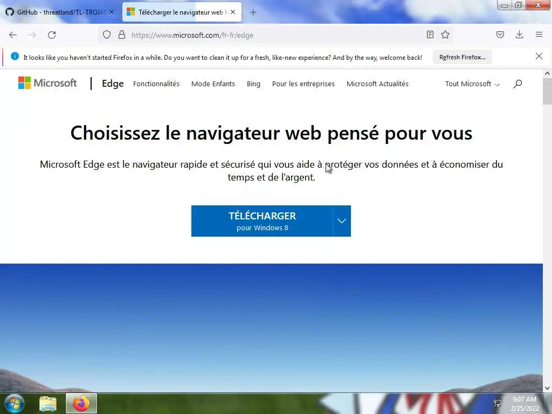Open the Bing nav link
Viewport: 552px width, 414px height.
(253, 84)
